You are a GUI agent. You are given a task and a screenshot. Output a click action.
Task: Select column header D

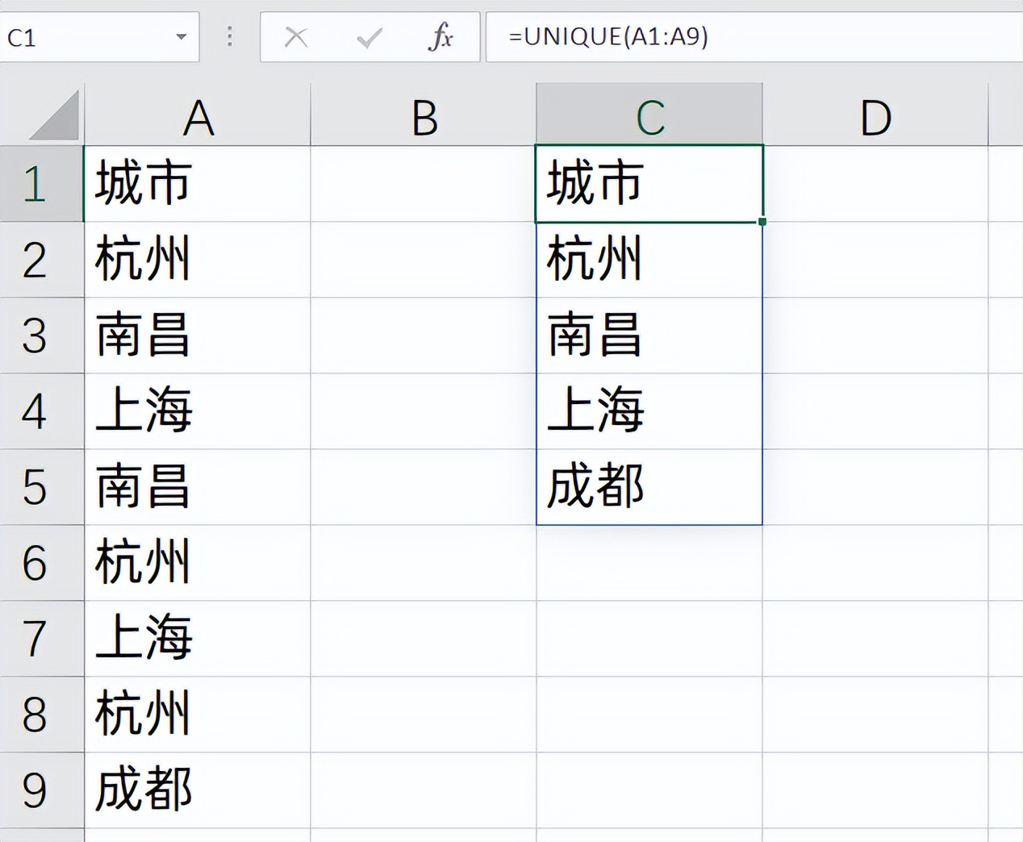(x=875, y=117)
